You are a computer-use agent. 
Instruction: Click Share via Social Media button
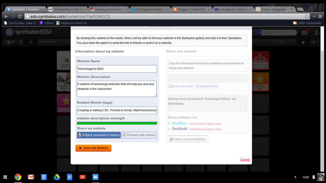pos(187,139)
